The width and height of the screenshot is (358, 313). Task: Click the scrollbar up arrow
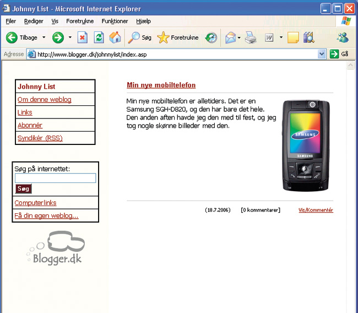click(350, 66)
